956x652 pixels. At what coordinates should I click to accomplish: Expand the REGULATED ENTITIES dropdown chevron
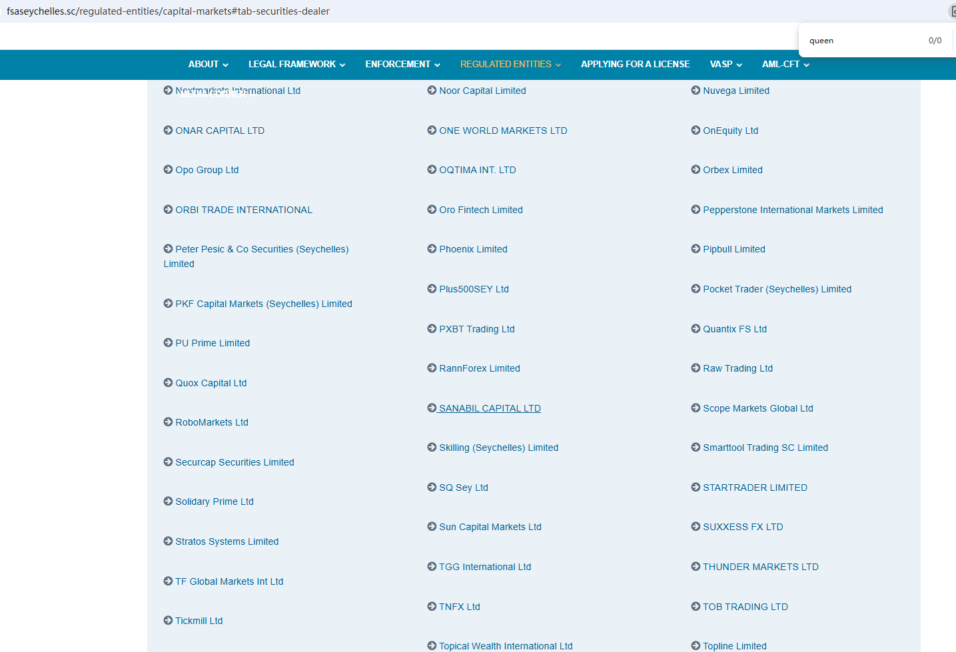(x=558, y=65)
